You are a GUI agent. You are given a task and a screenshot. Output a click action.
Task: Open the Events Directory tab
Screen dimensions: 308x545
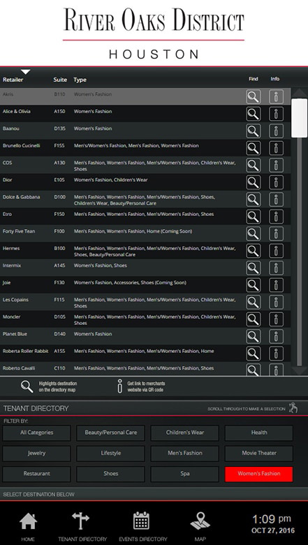coord(143,527)
